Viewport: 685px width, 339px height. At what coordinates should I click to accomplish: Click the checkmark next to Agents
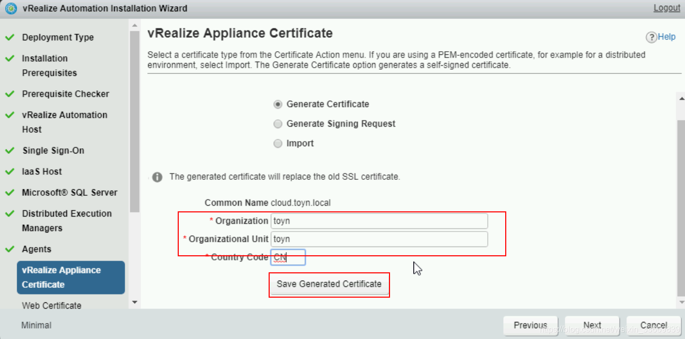(9, 249)
